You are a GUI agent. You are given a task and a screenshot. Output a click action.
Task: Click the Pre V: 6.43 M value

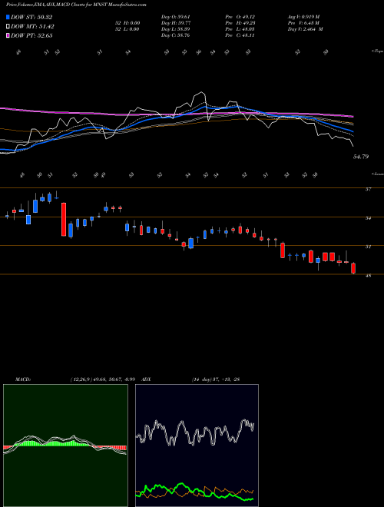click(304, 23)
